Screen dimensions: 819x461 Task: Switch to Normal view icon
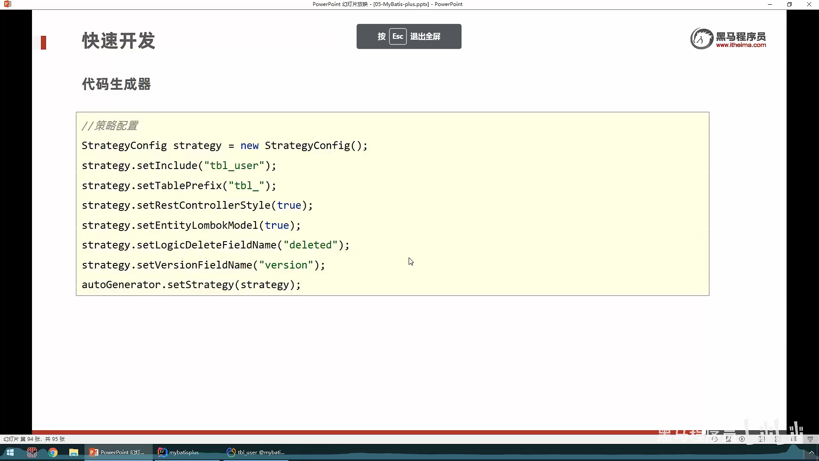(762, 439)
